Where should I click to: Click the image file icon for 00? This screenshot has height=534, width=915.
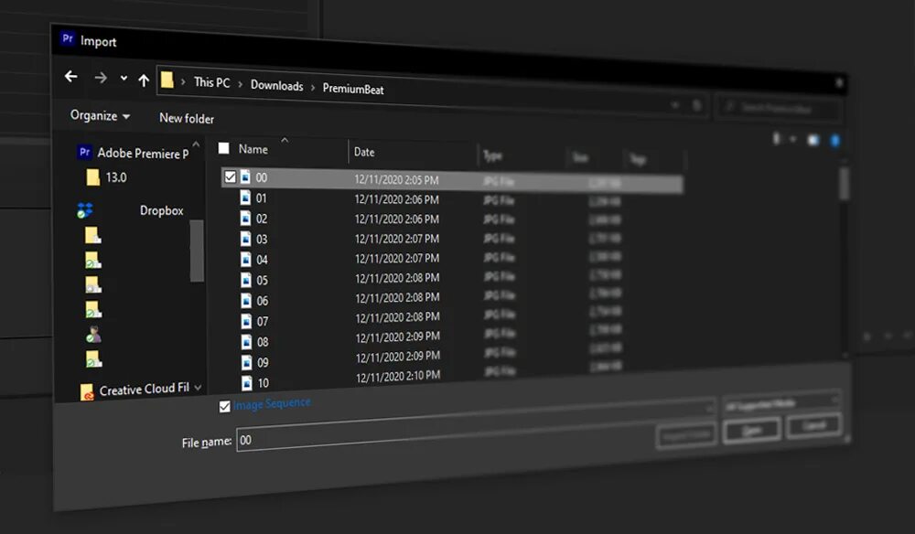(x=245, y=176)
